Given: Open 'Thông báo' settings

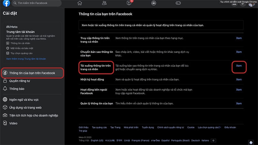Looking at the screenshot, I should [17, 89].
